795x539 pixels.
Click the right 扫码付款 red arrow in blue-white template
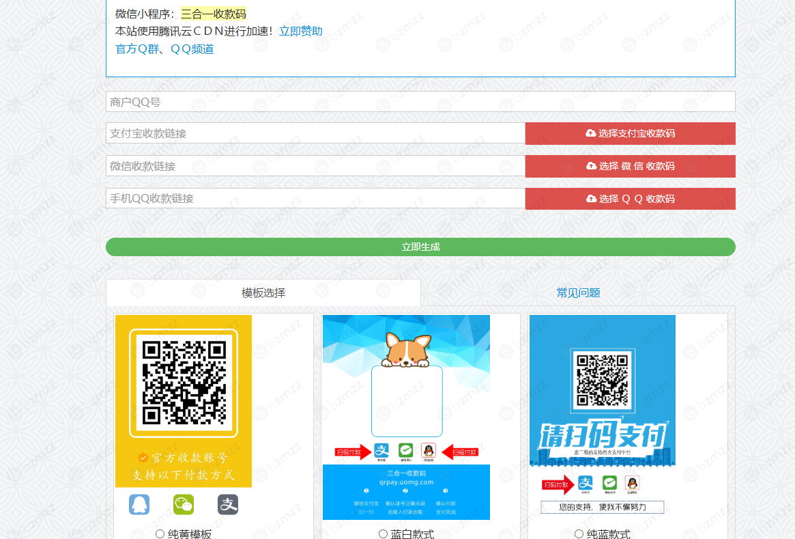click(461, 452)
